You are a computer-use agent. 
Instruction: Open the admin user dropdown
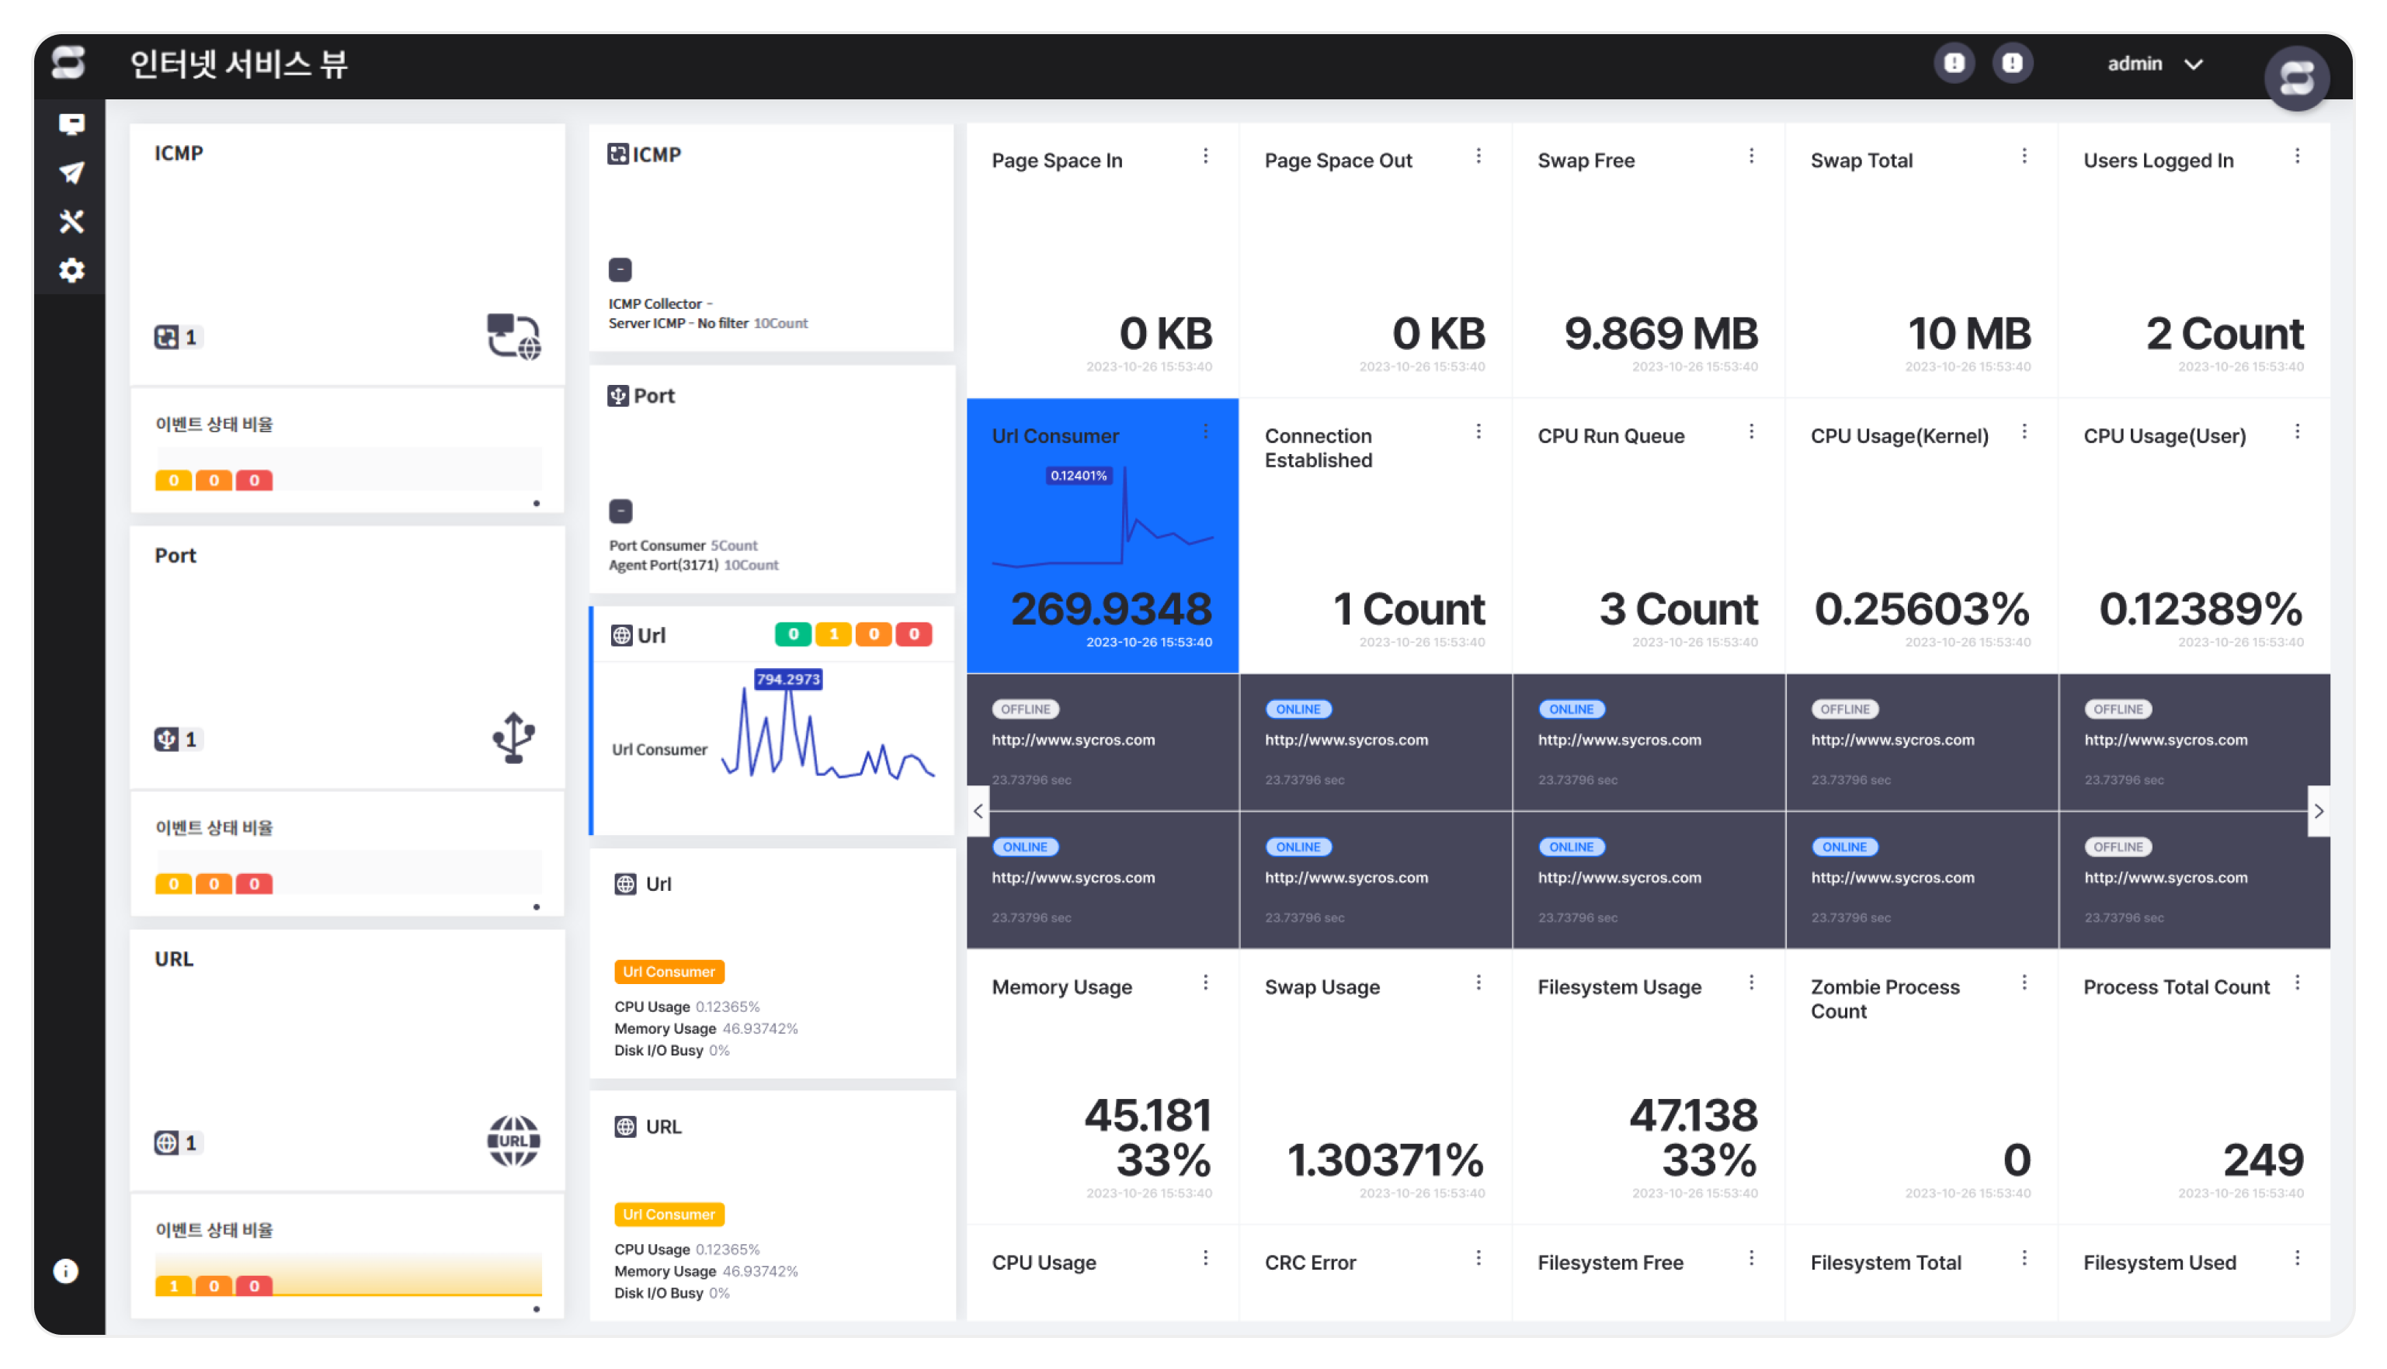(x=2155, y=64)
